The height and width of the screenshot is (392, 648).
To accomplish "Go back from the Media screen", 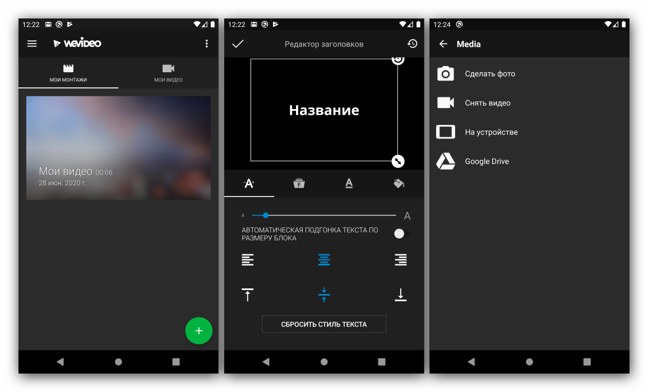I will coord(443,44).
